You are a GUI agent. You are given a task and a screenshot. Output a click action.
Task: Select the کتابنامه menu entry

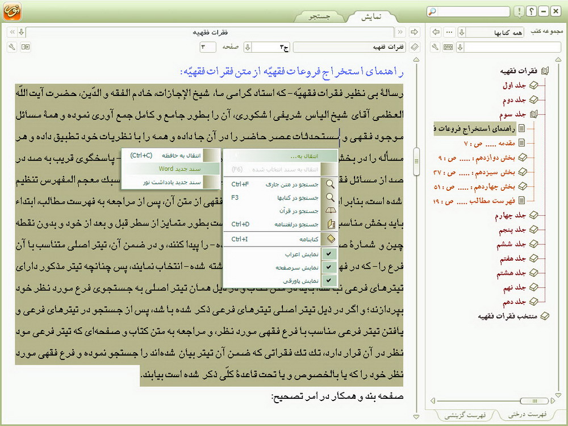281,239
